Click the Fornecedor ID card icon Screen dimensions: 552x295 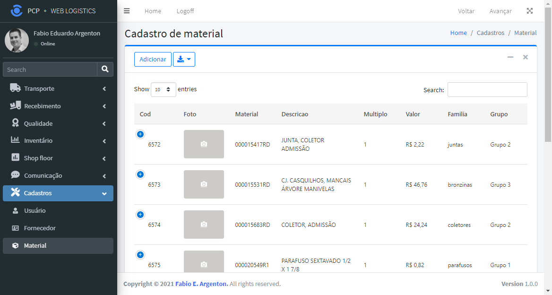pyautogui.click(x=15, y=228)
